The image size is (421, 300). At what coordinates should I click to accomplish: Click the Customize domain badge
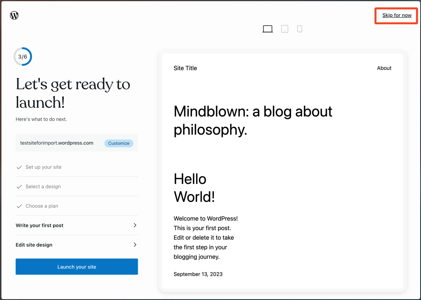(x=119, y=143)
